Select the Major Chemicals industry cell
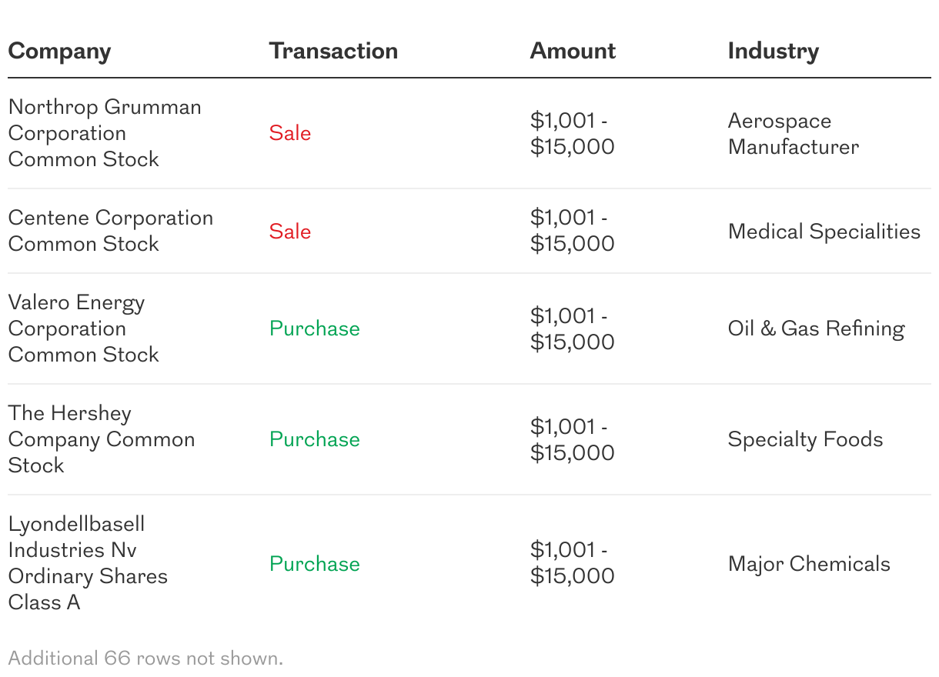Screen dimensions: 939x677 pyautogui.click(x=809, y=564)
